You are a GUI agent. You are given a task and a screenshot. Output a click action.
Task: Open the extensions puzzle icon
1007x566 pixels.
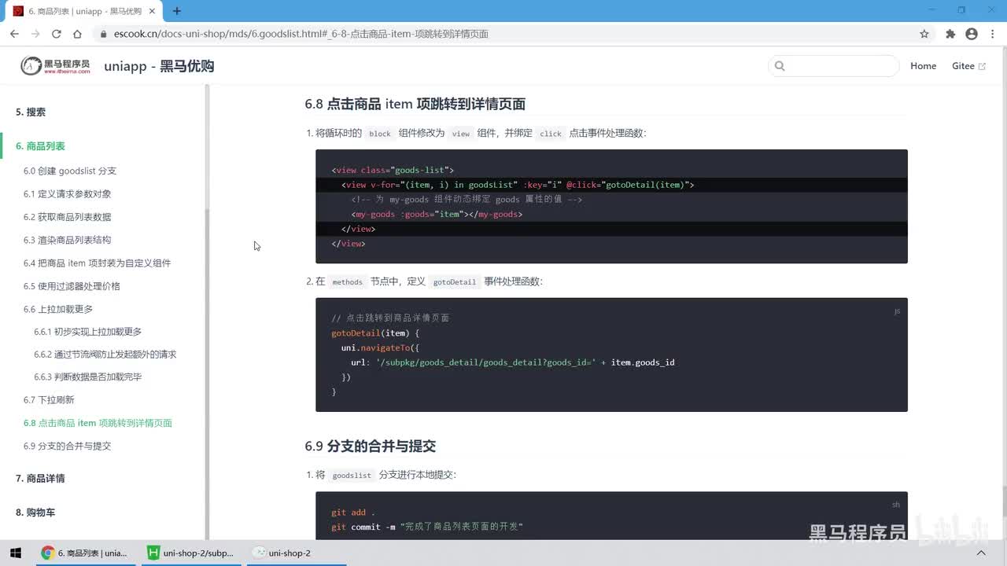tap(950, 34)
